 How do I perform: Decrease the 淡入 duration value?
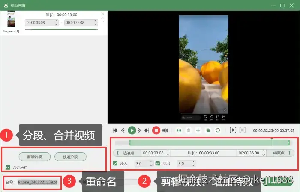point(151,165)
